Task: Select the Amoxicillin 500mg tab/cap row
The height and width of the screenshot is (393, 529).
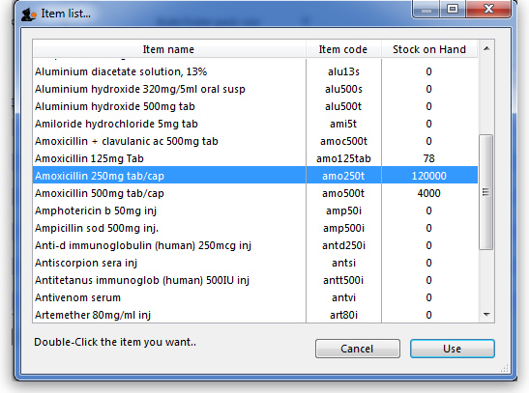Action: [255, 193]
